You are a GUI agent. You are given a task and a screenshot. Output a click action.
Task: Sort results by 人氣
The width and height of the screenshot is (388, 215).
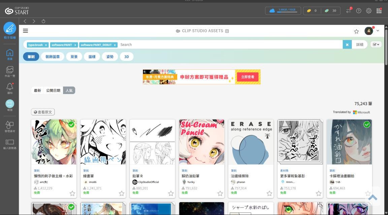point(69,90)
